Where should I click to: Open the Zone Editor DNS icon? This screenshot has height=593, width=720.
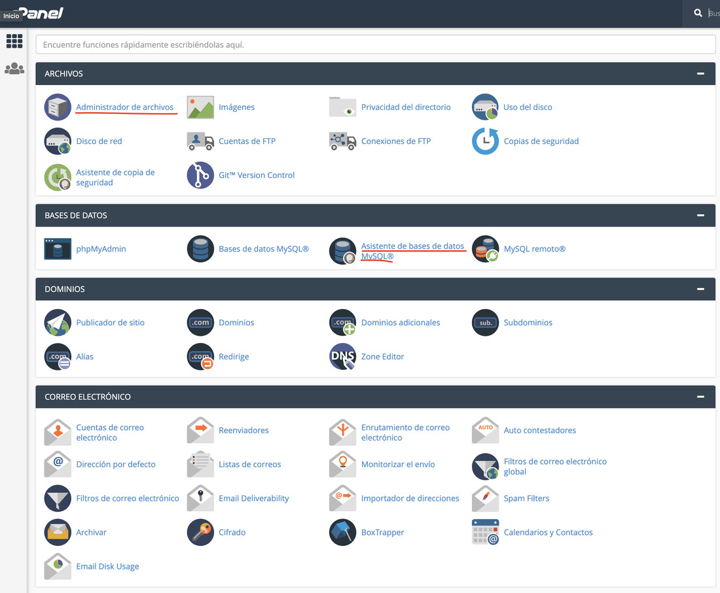tap(342, 357)
